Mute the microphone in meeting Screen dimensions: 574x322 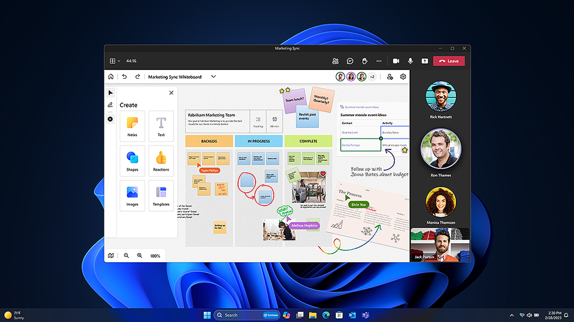point(410,61)
